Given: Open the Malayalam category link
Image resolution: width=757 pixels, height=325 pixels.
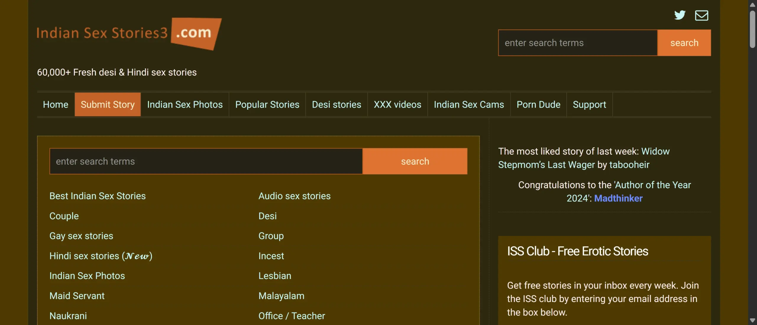Looking at the screenshot, I should click(x=282, y=296).
